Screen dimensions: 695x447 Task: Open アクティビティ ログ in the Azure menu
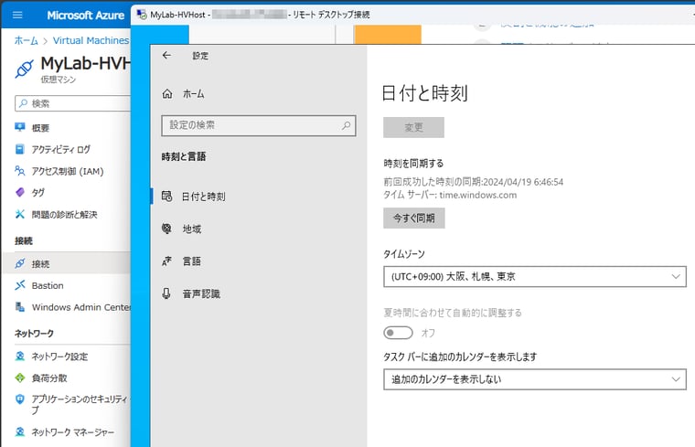[x=60, y=149]
